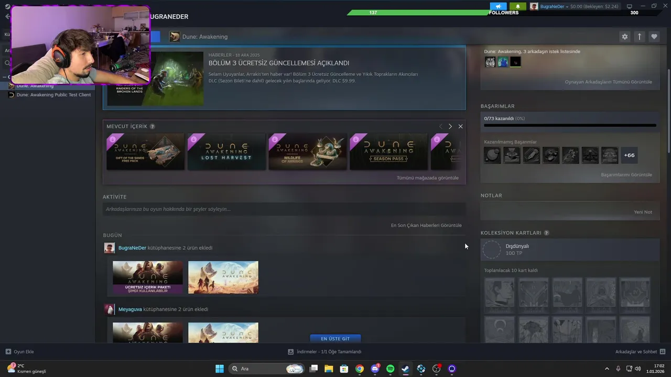The height and width of the screenshot is (377, 671).
Task: Open Steam announcements megaphone button
Action: click(x=498, y=6)
